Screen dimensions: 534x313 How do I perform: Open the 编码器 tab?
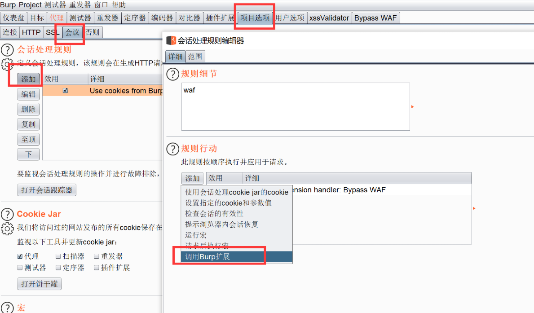(162, 18)
